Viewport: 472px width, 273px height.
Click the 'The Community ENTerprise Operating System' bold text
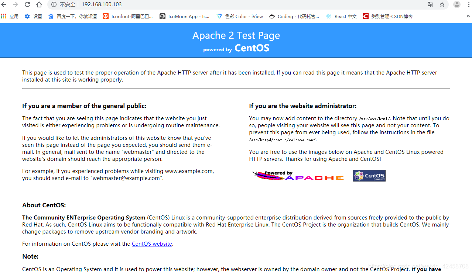pyautogui.click(x=83, y=218)
